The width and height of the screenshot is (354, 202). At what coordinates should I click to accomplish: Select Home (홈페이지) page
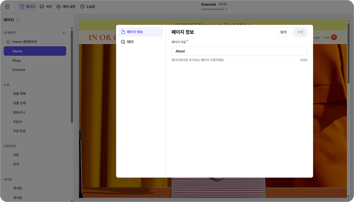[35, 42]
